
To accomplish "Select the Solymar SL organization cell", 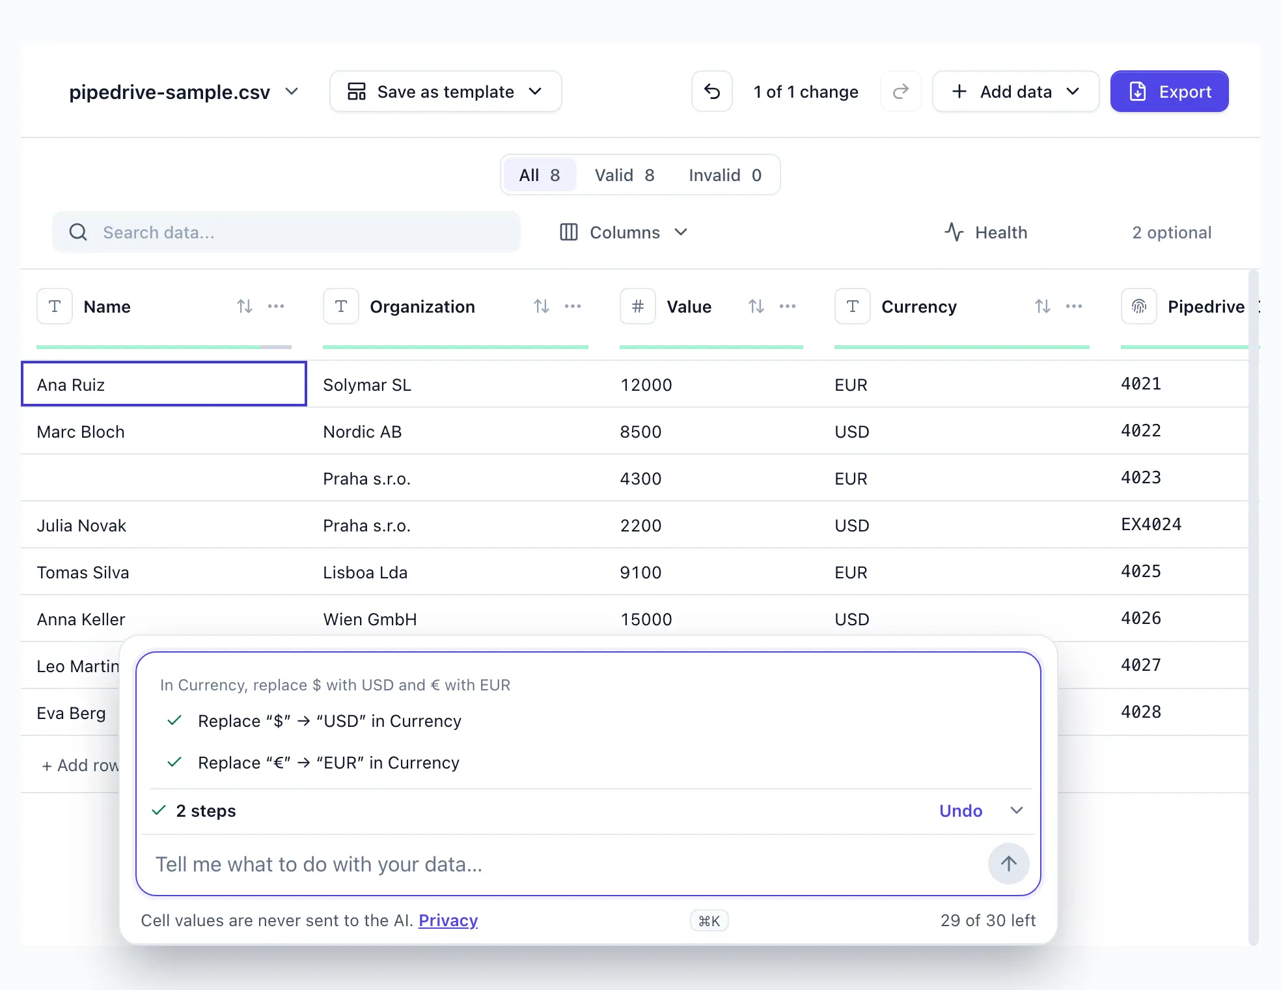I will (456, 384).
